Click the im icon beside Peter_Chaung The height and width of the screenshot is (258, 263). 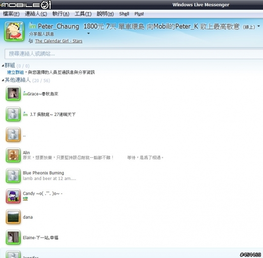tap(32, 26)
